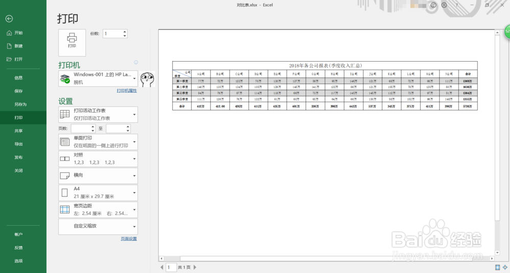The image size is (510, 273).
Task: Go to previous page arrow
Action: pyautogui.click(x=162, y=267)
